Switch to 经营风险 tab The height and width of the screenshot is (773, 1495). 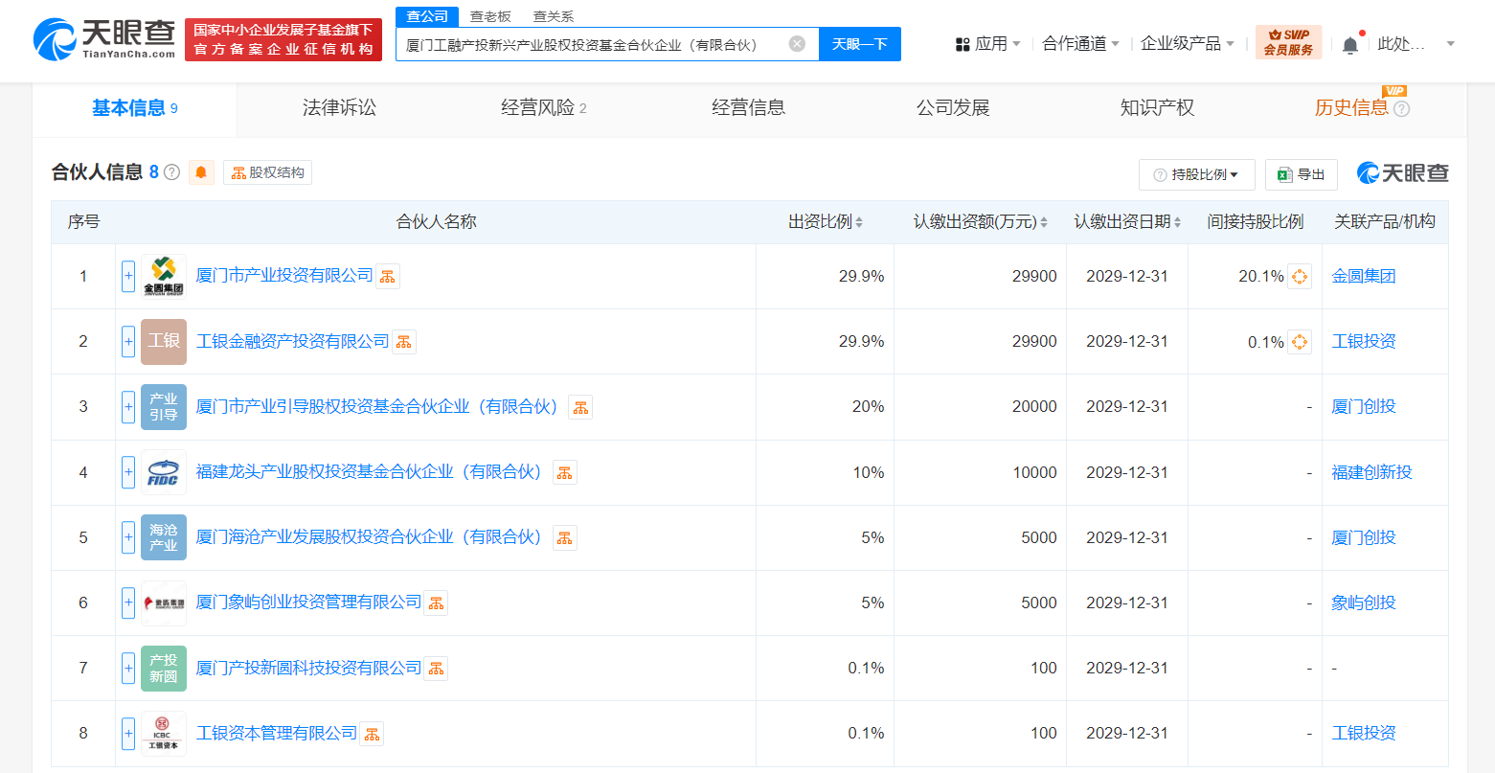click(544, 108)
